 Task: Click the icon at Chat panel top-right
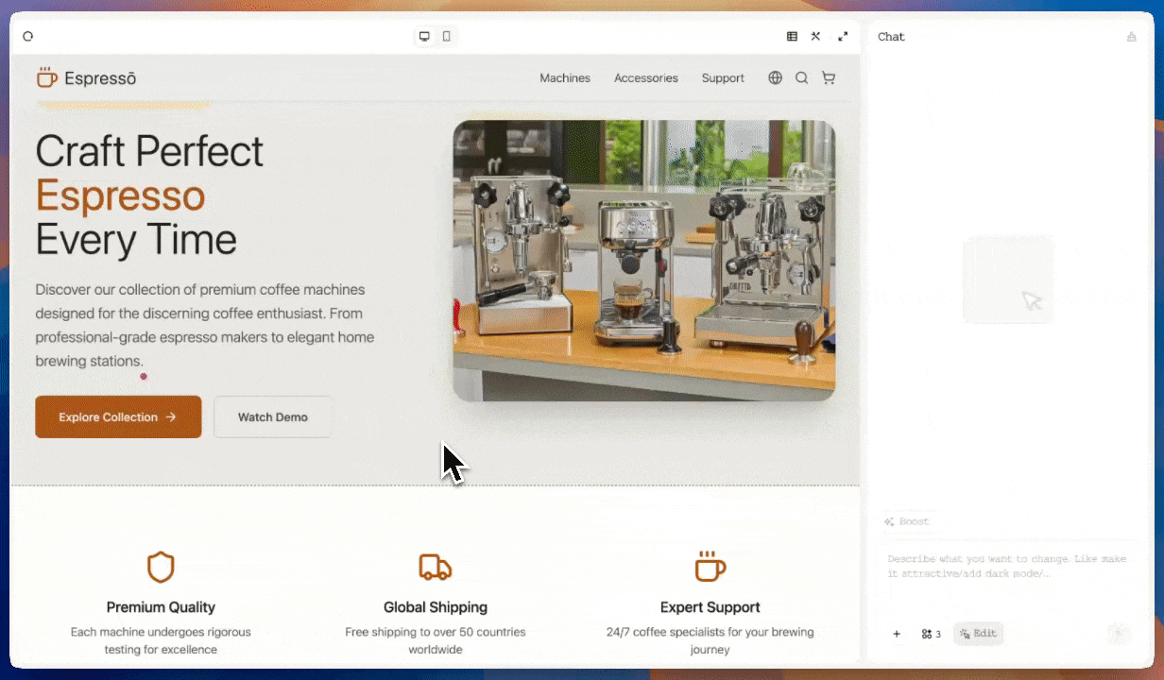(x=1132, y=37)
